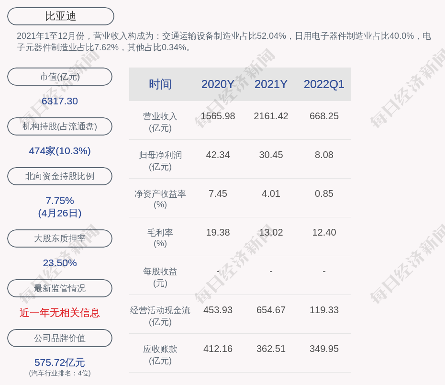Viewport: 445px width, 385px height.
Task: Select the net profit value 42.34
Action: point(218,155)
